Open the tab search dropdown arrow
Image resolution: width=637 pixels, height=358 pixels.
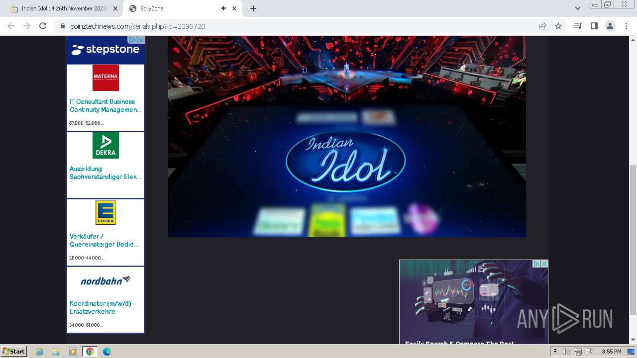click(x=578, y=8)
